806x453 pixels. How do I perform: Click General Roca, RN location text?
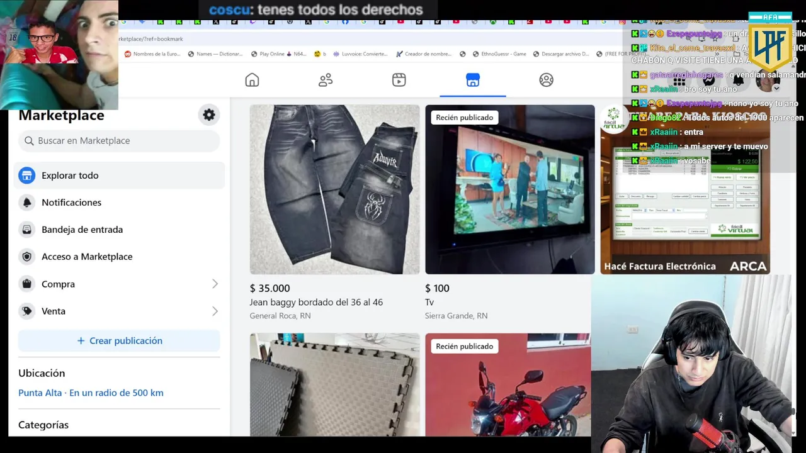pos(280,316)
